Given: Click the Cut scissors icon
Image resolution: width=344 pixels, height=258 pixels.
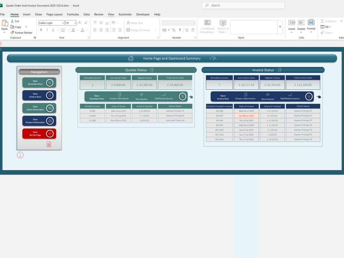Looking at the screenshot, I should 12,21.
